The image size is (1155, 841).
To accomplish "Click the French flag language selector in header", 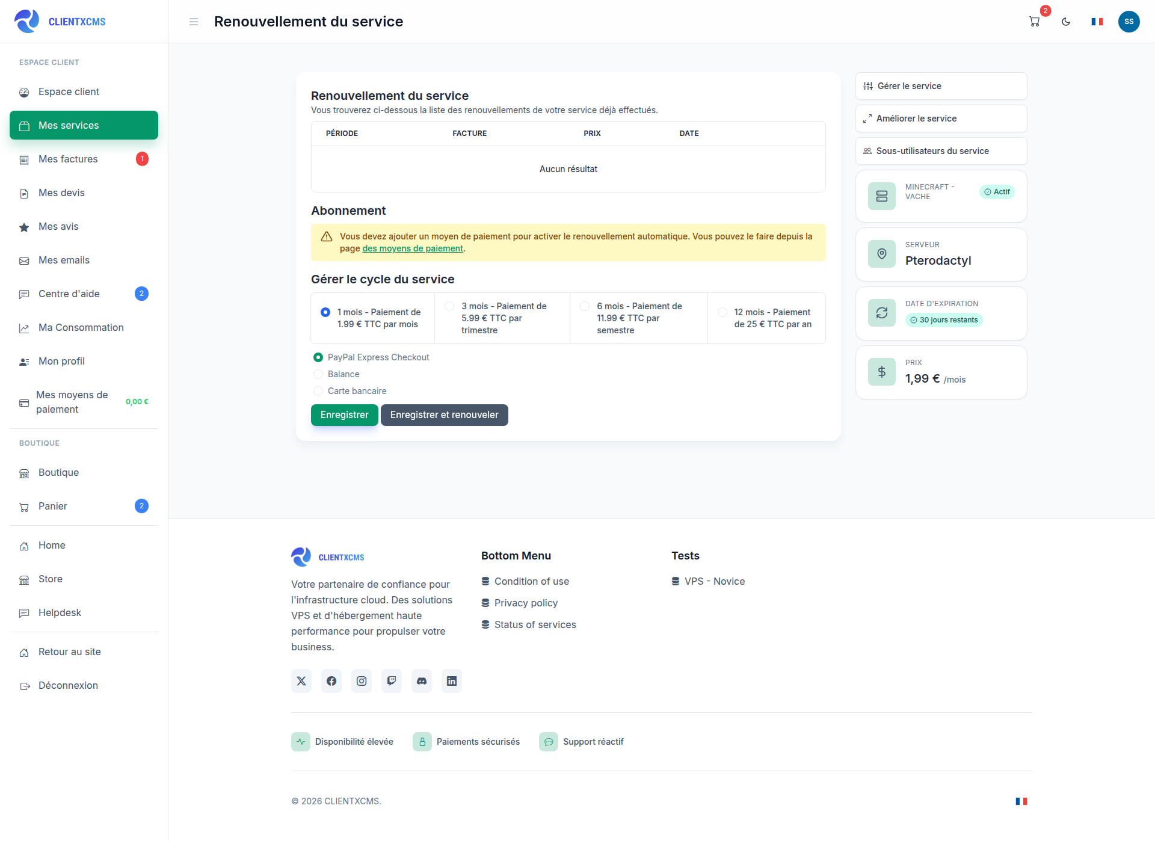I will click(x=1097, y=22).
